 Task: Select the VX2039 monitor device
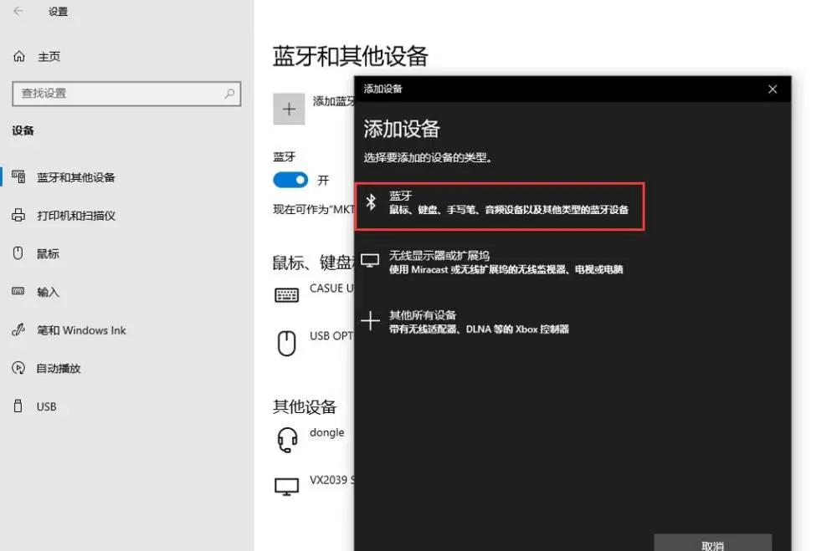pos(314,486)
